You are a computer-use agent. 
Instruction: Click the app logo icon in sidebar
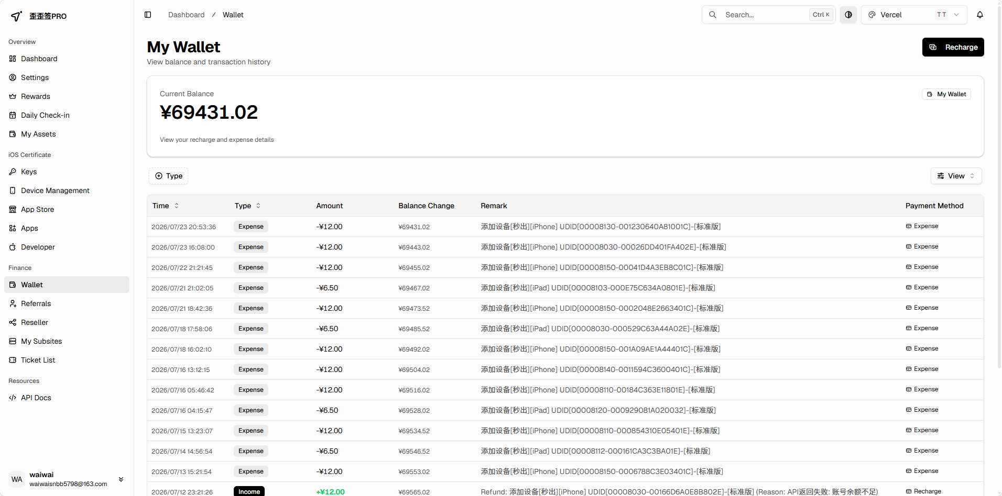[17, 16]
